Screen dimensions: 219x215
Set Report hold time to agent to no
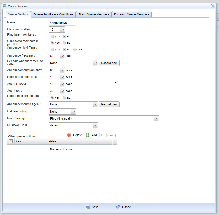64,98
